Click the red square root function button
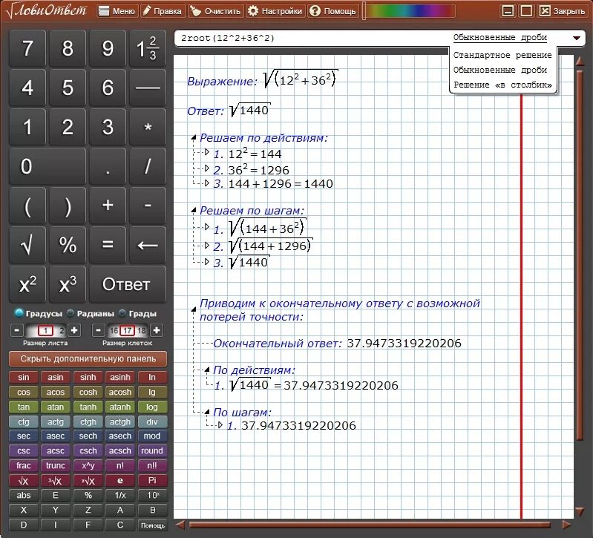The height and width of the screenshot is (538, 593). point(24,481)
